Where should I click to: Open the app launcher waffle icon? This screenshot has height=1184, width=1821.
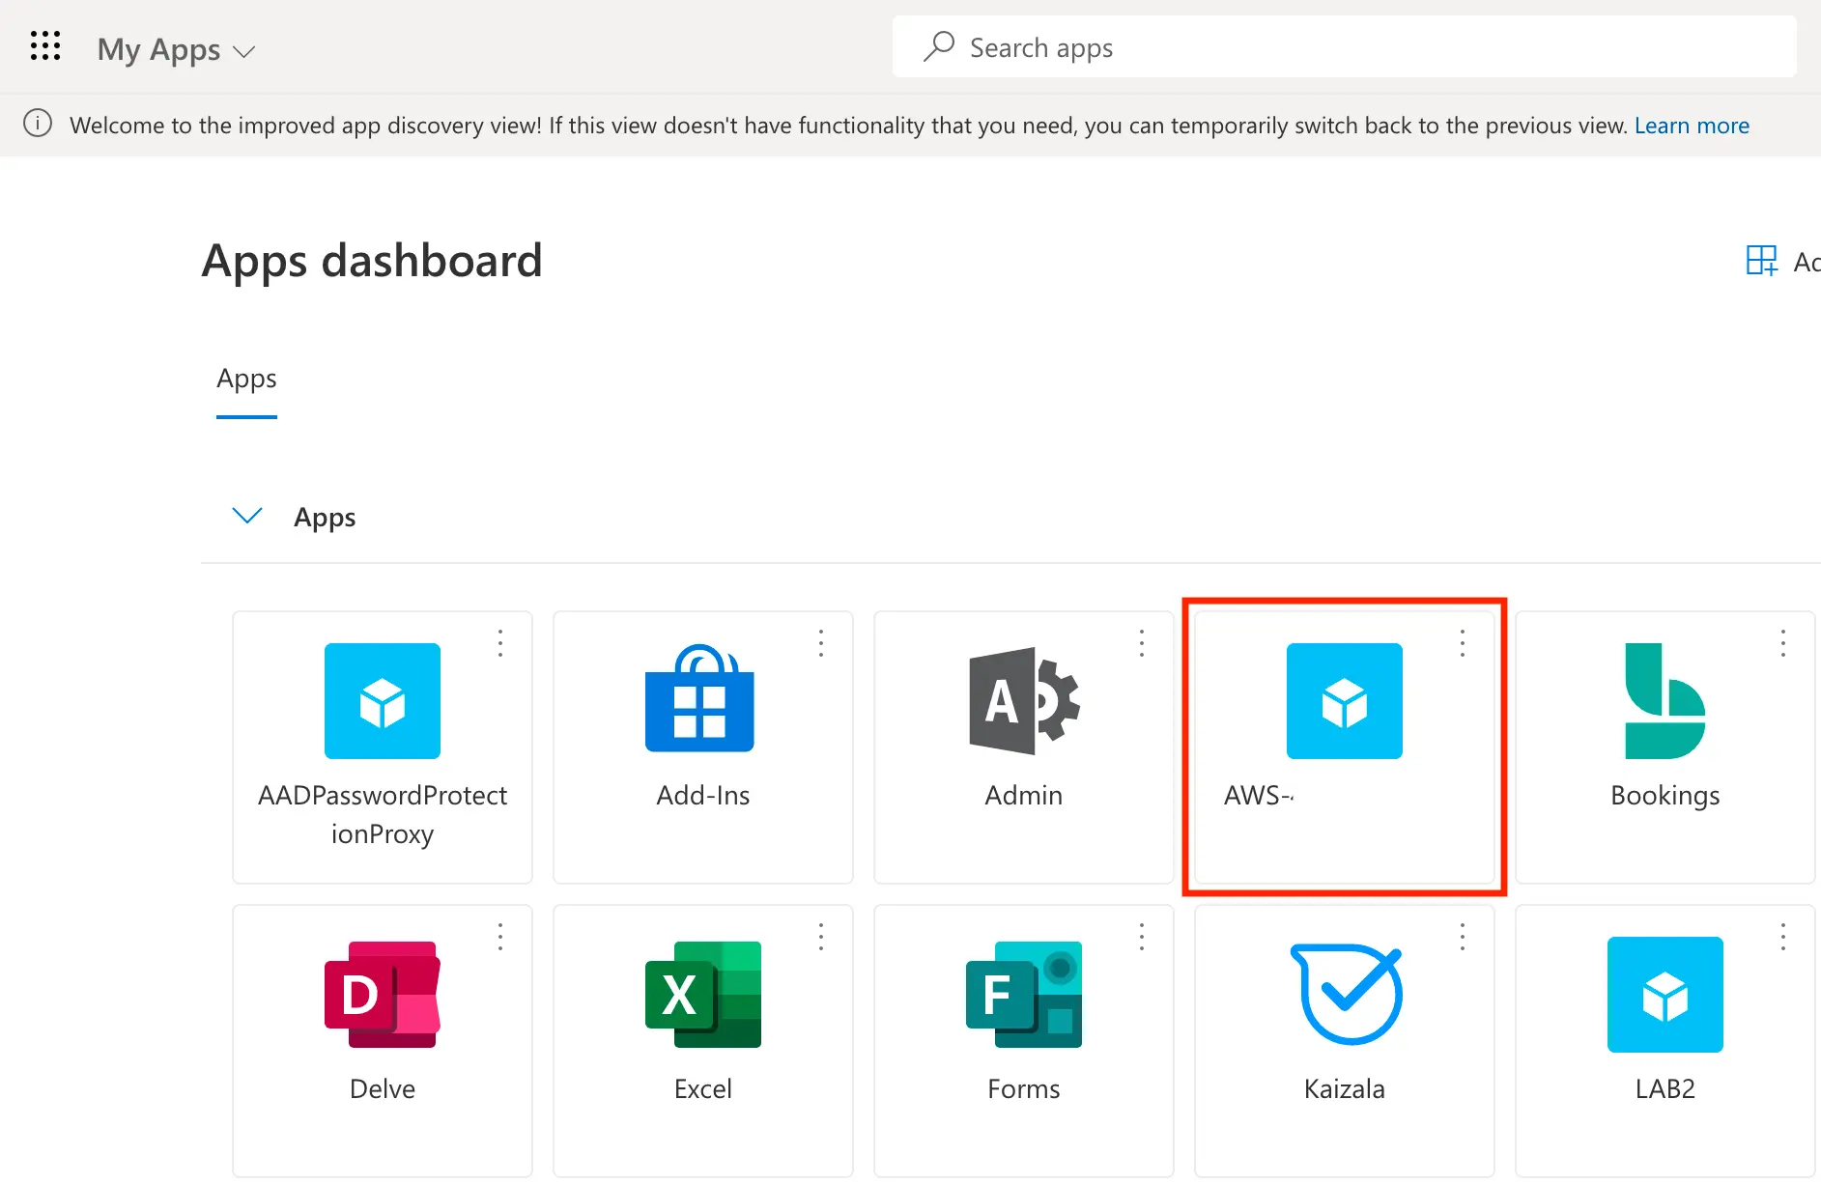click(x=45, y=46)
